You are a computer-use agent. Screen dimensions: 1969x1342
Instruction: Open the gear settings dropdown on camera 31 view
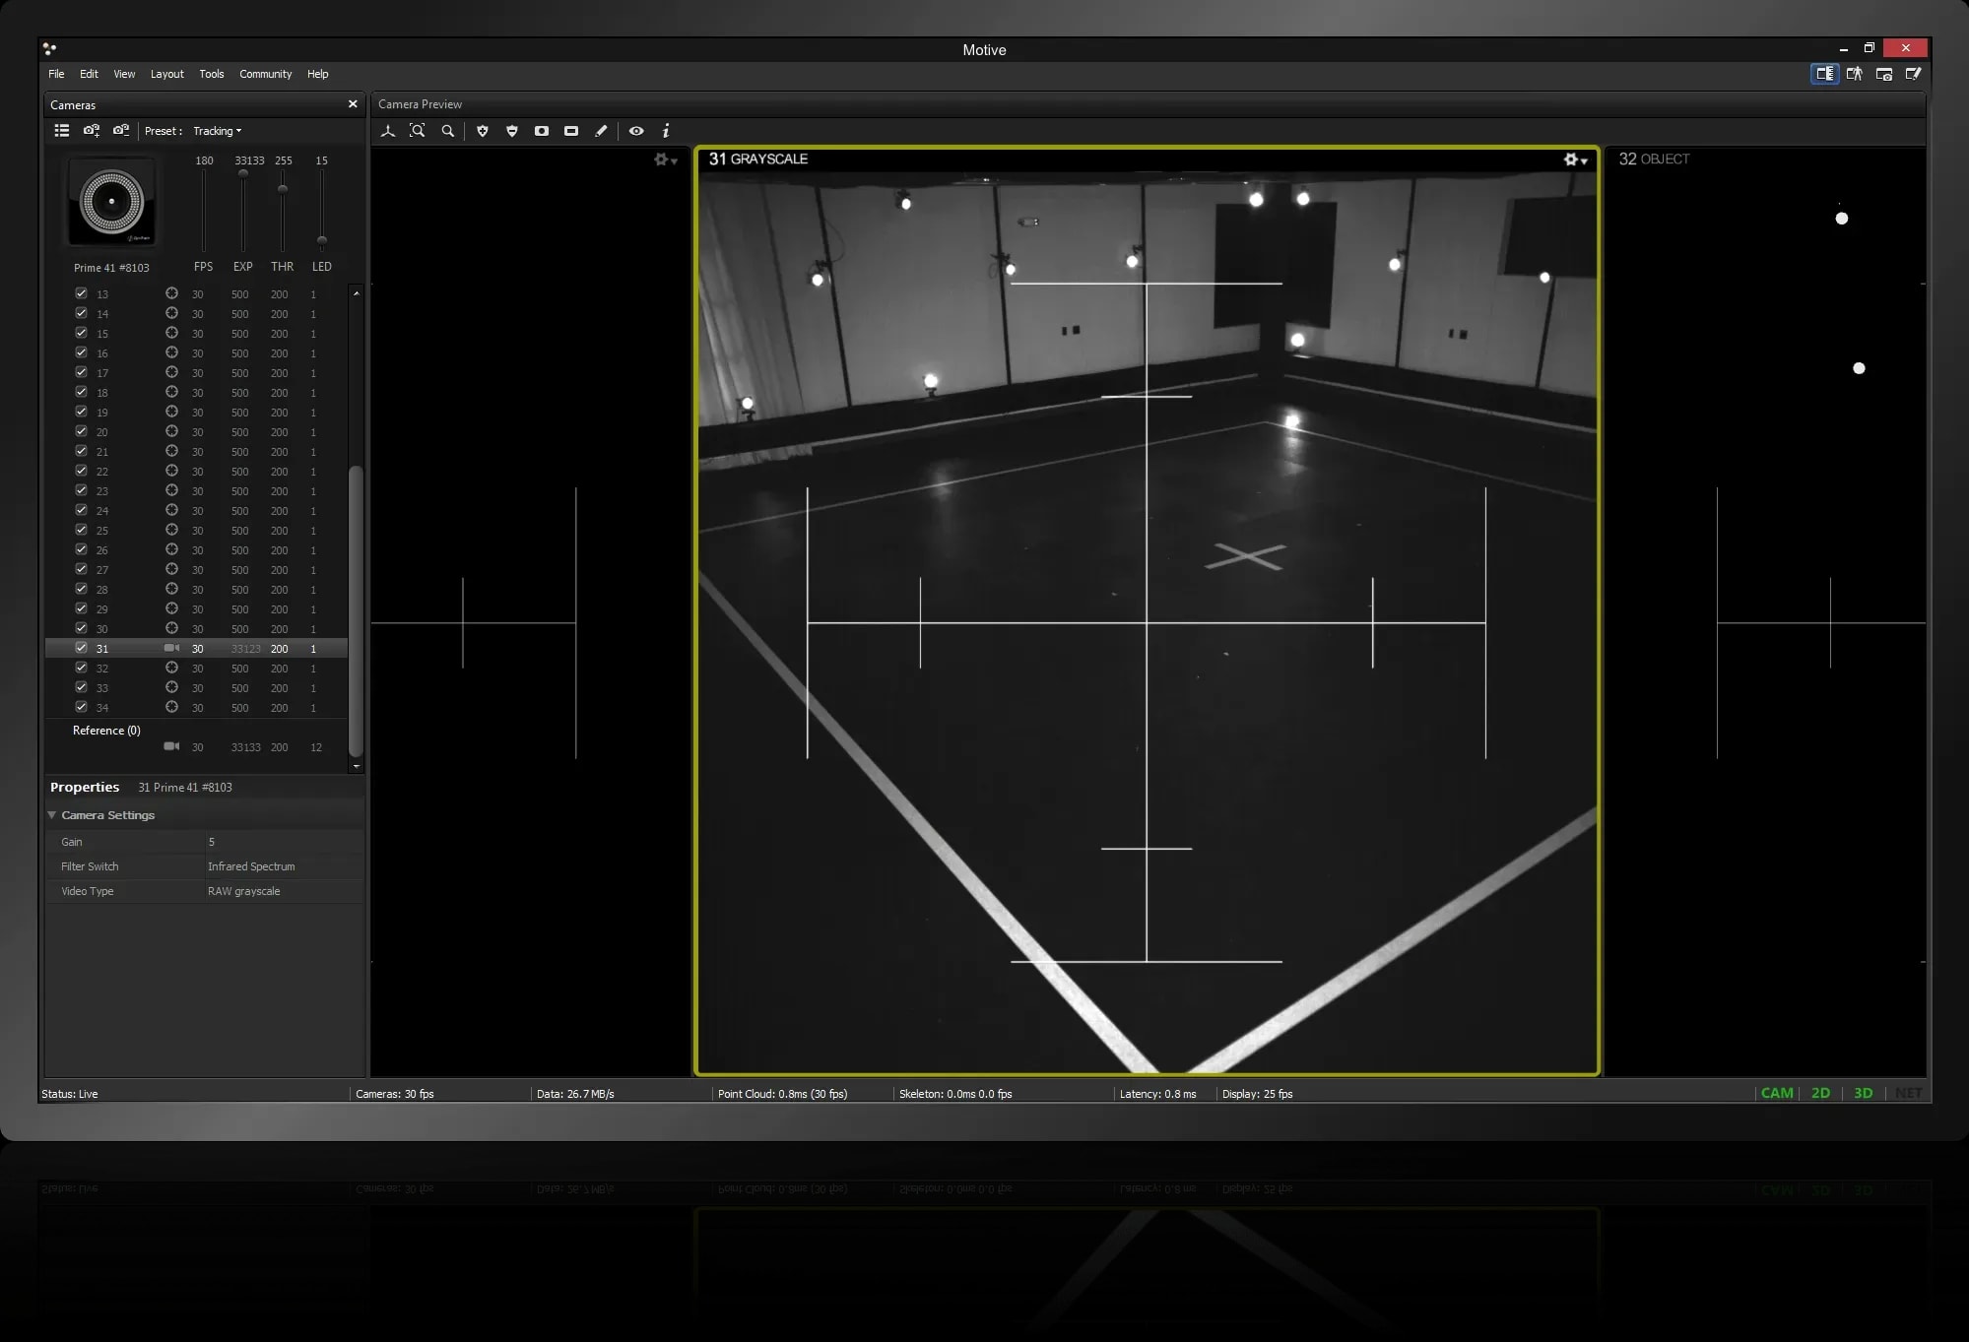[x=1572, y=159]
